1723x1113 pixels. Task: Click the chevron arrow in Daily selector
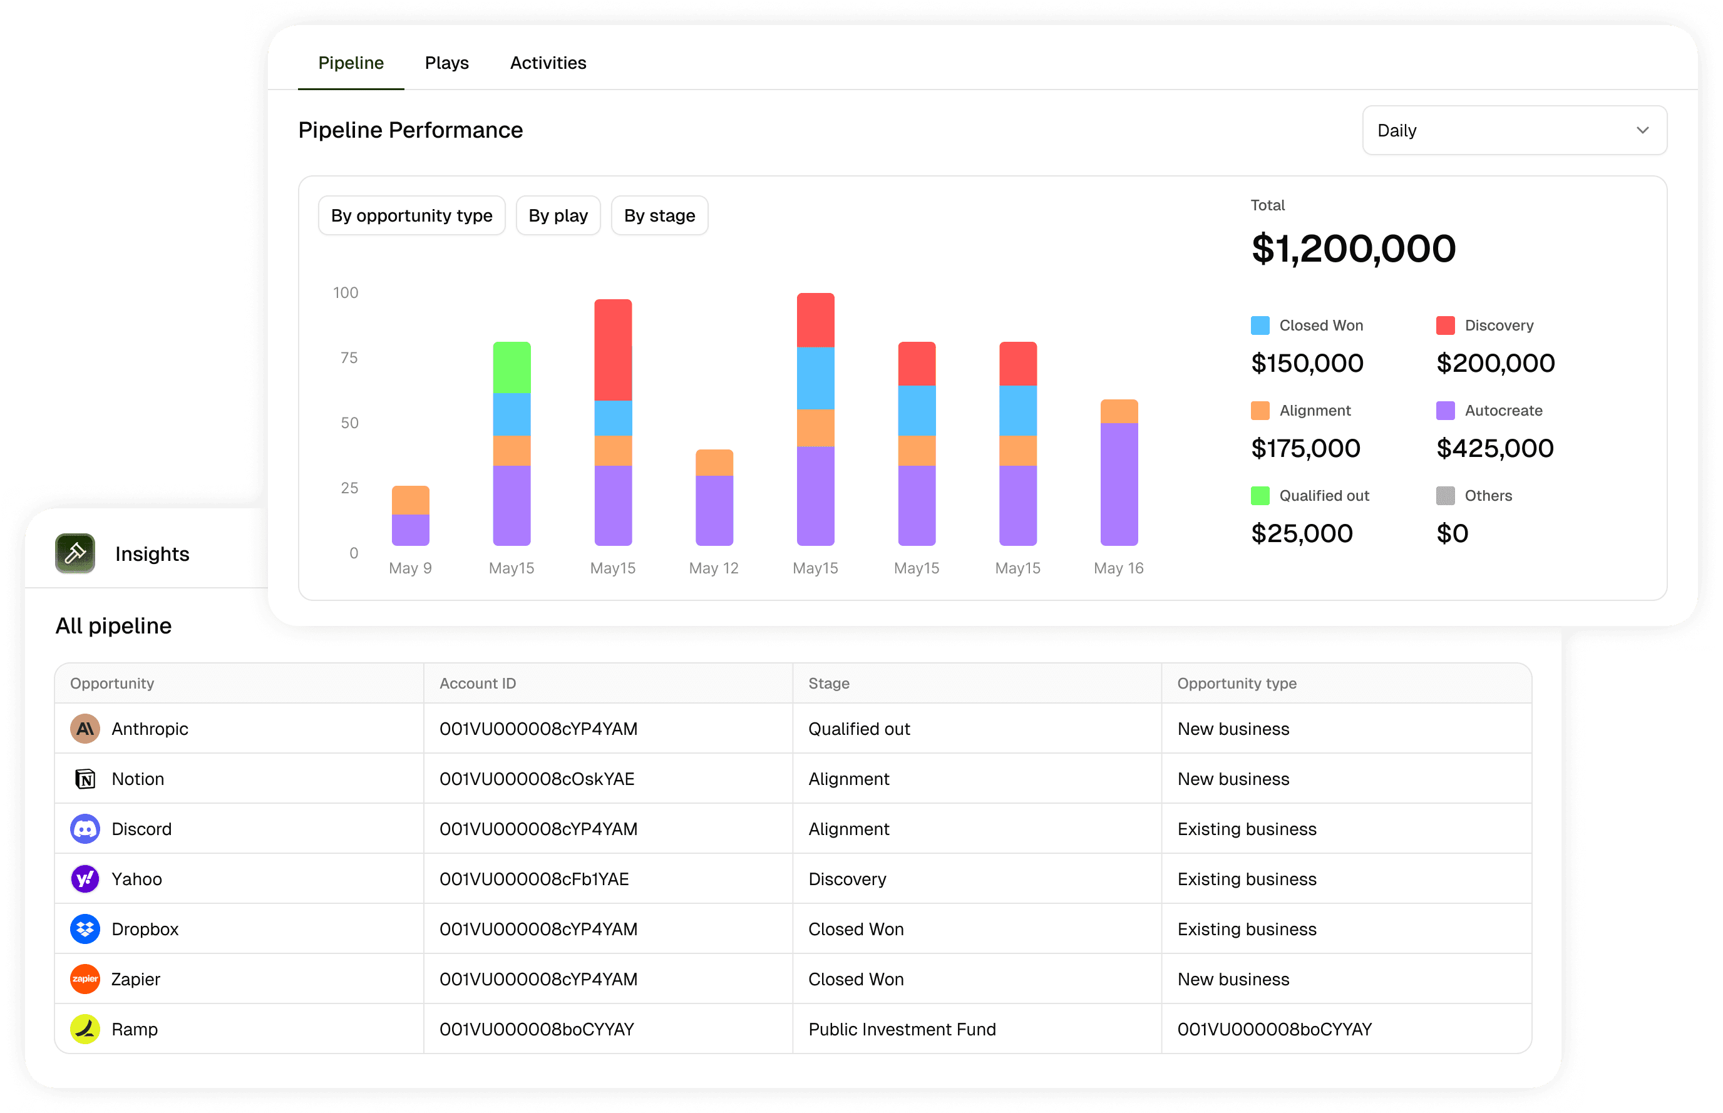tap(1642, 131)
